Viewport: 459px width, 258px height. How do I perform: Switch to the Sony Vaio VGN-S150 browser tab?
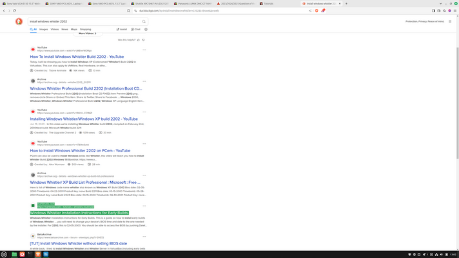coord(22,4)
